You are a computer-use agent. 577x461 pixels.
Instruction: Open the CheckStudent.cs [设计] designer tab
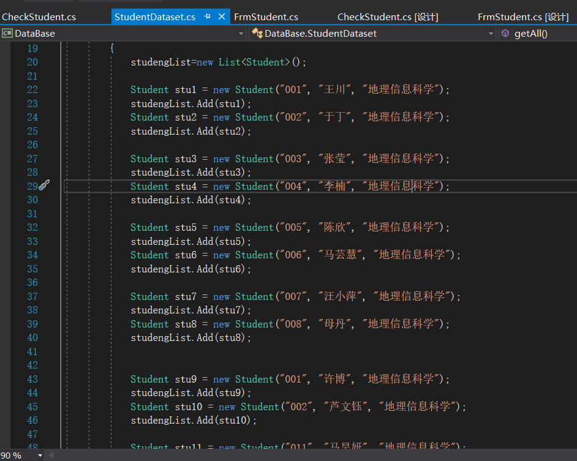388,17
